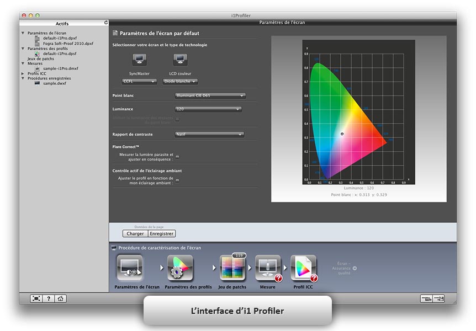Enable ambient lighting profile adjustment checkbox
This screenshot has height=331, width=476.
pos(177,180)
